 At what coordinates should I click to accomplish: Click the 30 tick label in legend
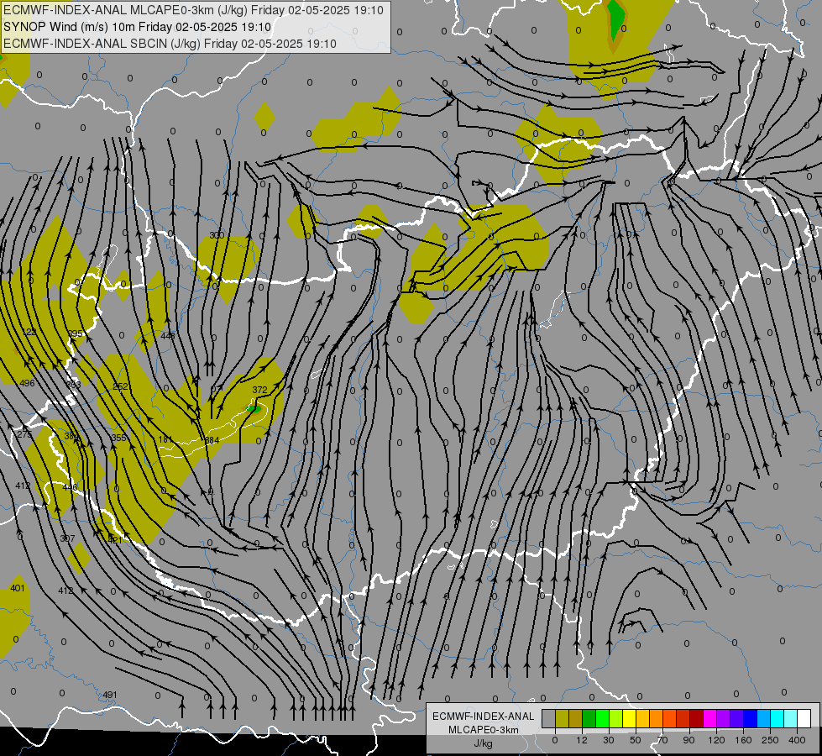pyautogui.click(x=609, y=740)
